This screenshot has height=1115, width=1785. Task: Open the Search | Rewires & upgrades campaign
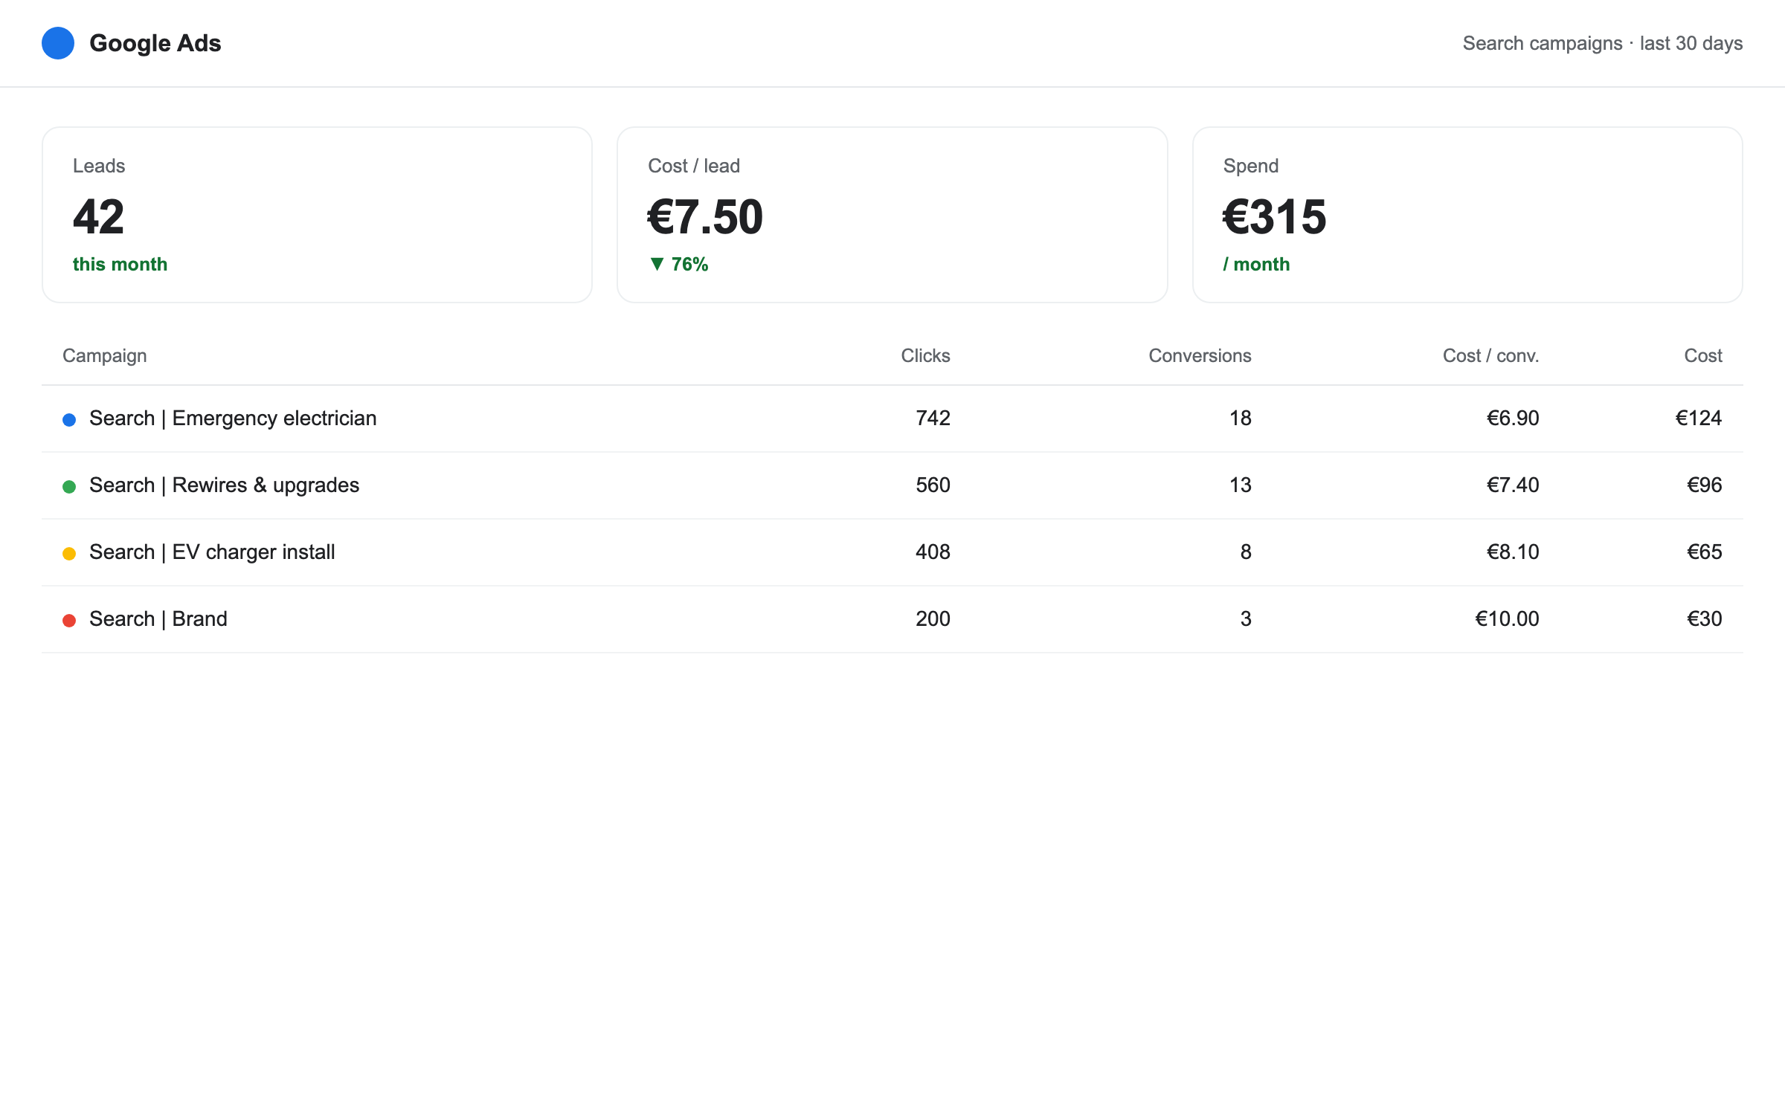click(x=224, y=485)
